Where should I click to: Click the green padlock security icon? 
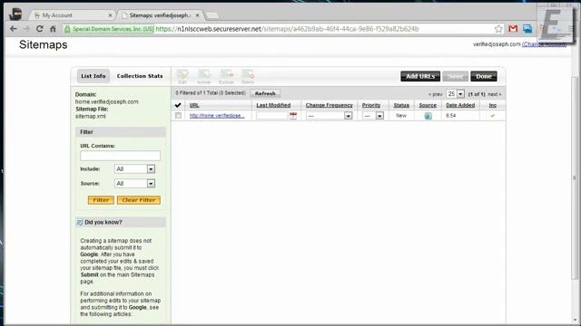click(67, 29)
